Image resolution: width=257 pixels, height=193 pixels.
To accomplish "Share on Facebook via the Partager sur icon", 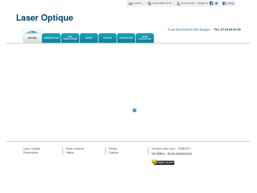I will click(211, 3).
